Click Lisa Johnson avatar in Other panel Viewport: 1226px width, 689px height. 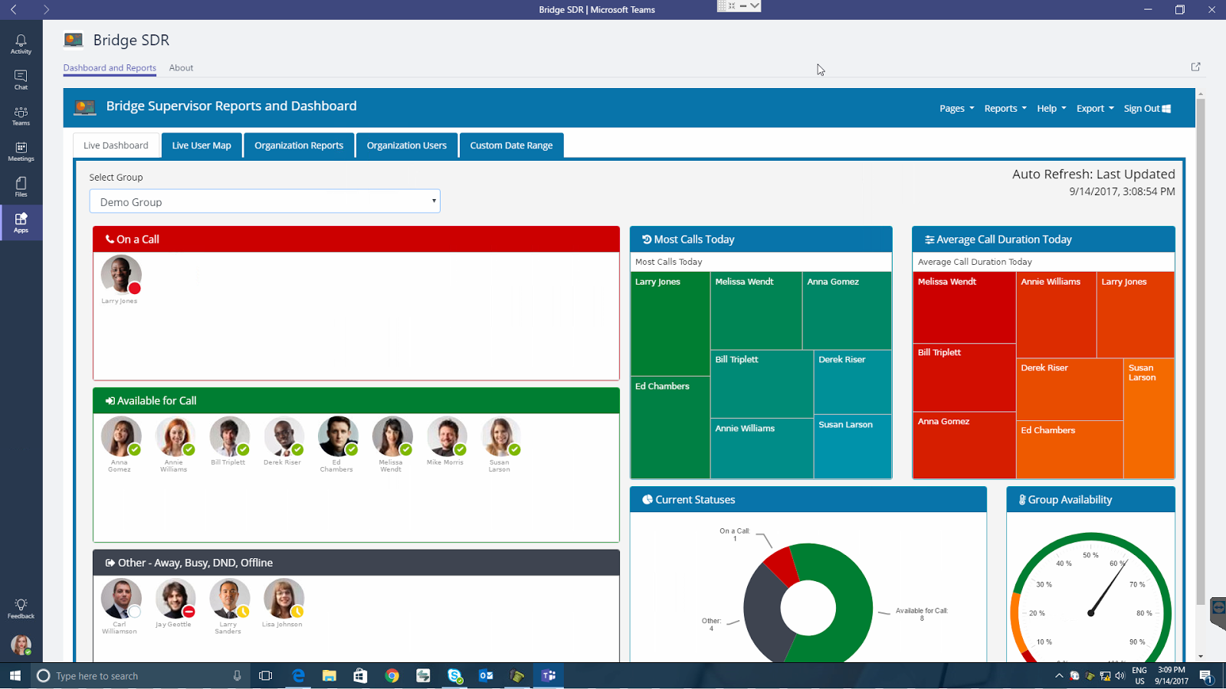[284, 599]
